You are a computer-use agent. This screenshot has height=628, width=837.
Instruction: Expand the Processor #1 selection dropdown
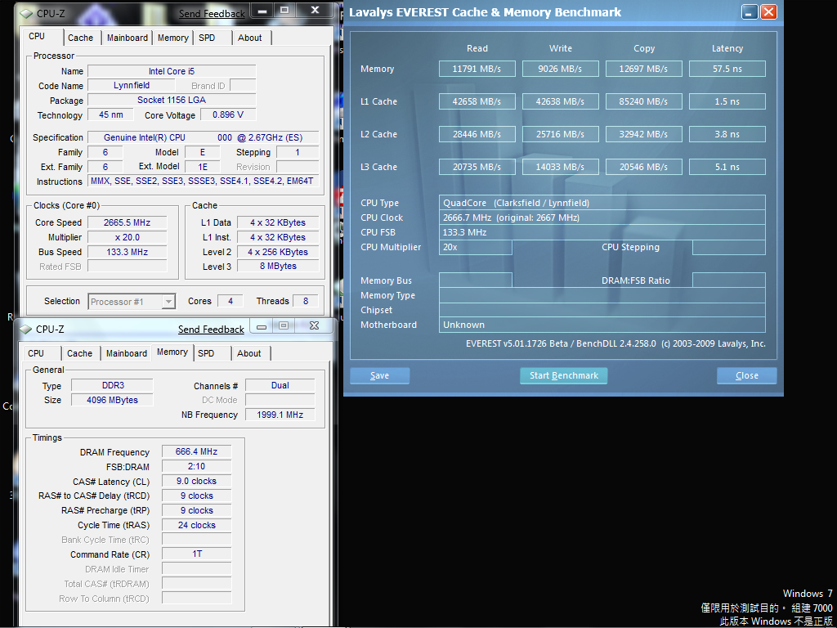(x=168, y=302)
